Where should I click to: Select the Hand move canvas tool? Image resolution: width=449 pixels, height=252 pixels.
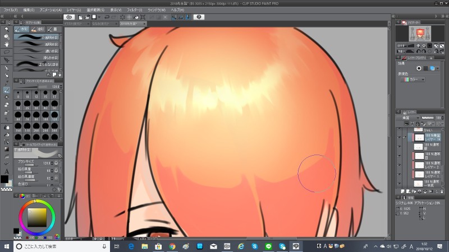coord(6,44)
